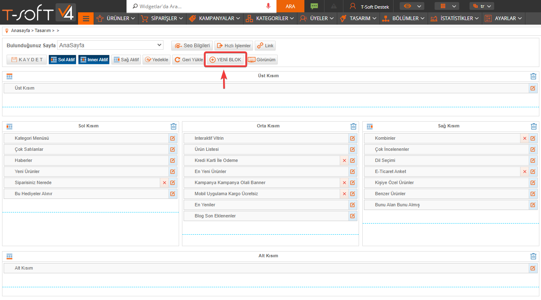Screen dimensions: 541x300
Task: Click the KAYDET save button
Action: [x=27, y=60]
